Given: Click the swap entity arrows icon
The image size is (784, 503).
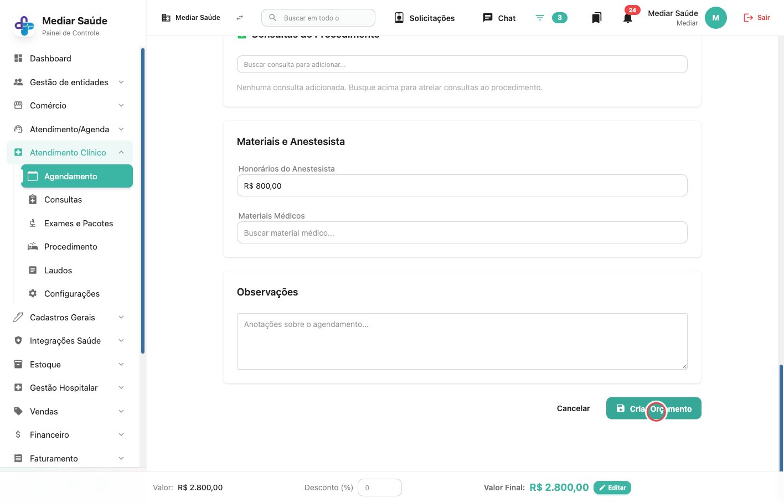Looking at the screenshot, I should click(240, 18).
